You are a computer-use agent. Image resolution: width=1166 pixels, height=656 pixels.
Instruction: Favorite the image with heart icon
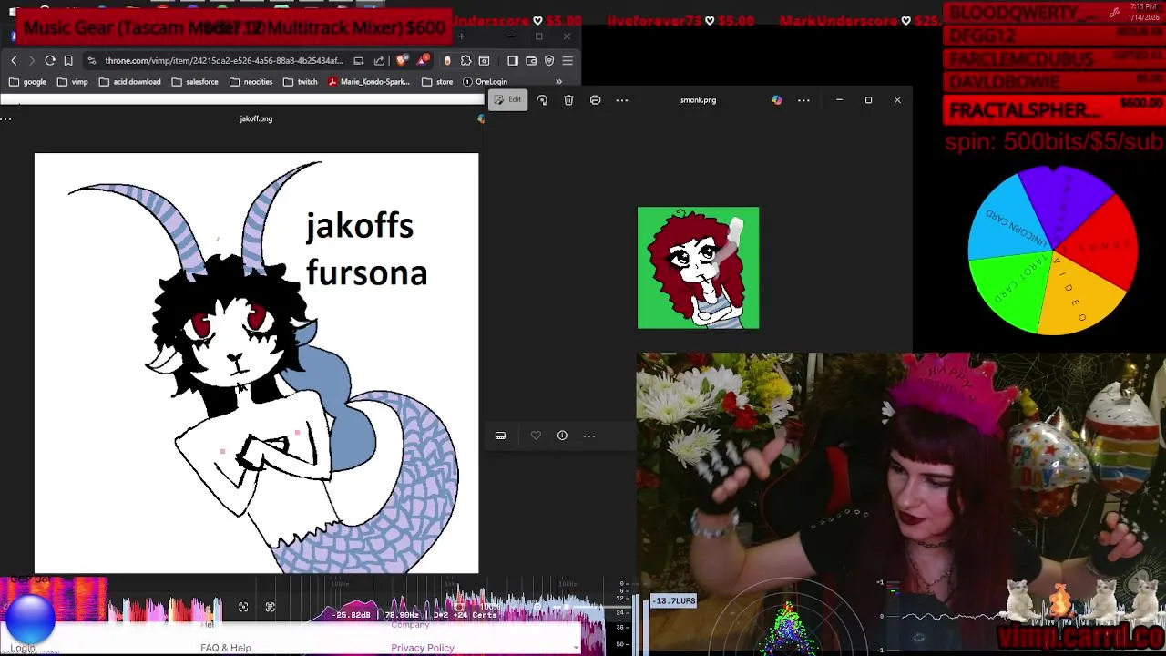pyautogui.click(x=536, y=436)
